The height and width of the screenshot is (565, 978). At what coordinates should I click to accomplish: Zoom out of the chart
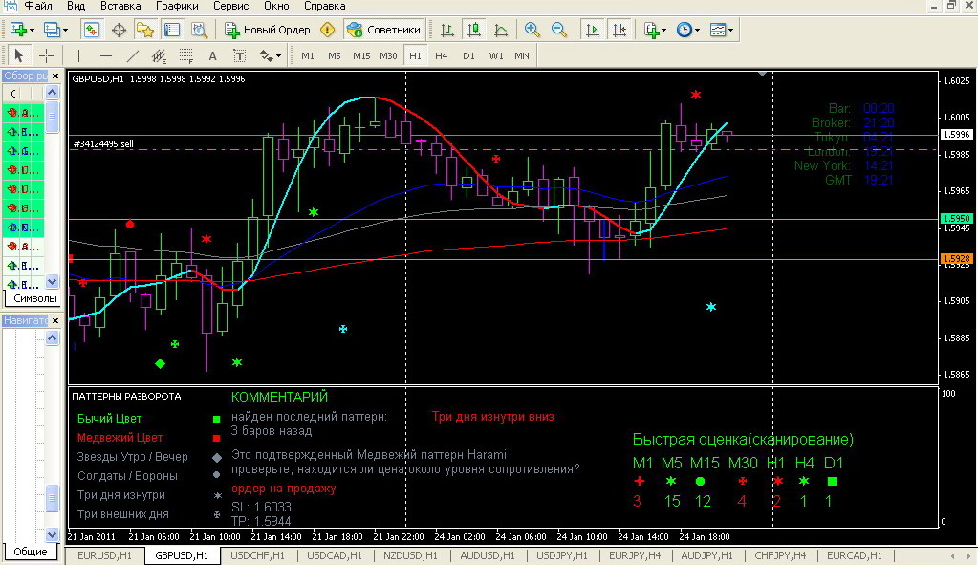[x=559, y=30]
